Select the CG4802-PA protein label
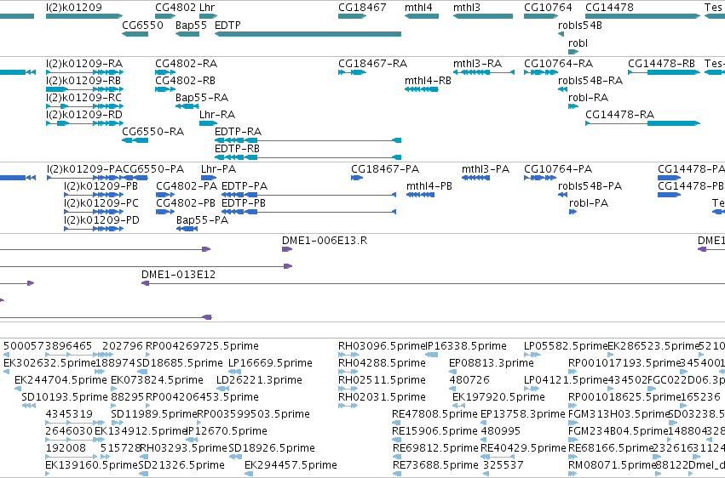Image resolution: width=725 pixels, height=478 pixels. coord(187,186)
